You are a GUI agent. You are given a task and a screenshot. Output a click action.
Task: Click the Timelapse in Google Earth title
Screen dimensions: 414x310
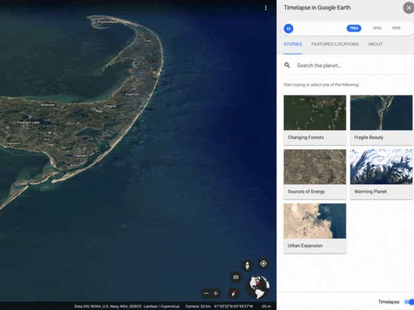(317, 8)
